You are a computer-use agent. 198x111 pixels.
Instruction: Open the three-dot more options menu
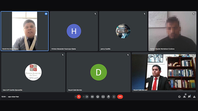coord(114,97)
